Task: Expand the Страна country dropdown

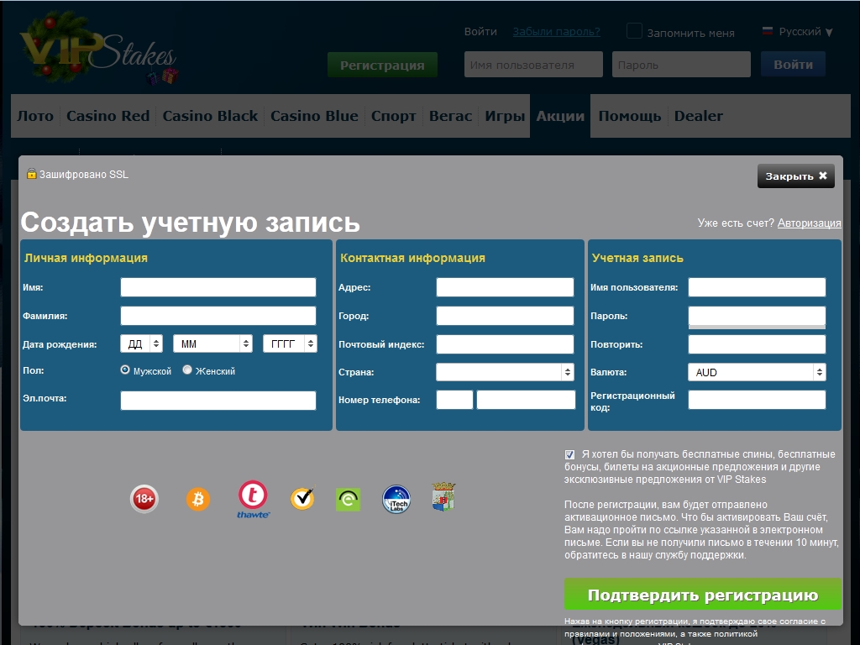Action: pyautogui.click(x=505, y=372)
